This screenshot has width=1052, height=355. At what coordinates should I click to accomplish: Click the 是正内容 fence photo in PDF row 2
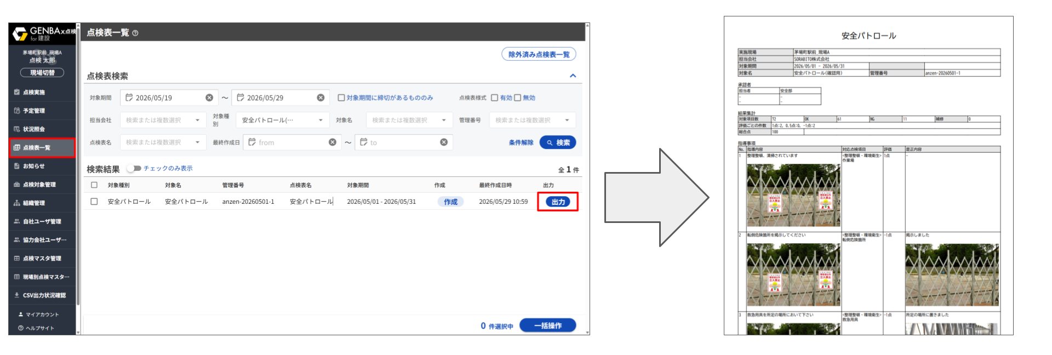tap(952, 275)
